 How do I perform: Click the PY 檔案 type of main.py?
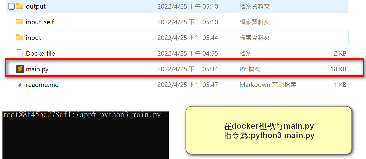coord(250,69)
